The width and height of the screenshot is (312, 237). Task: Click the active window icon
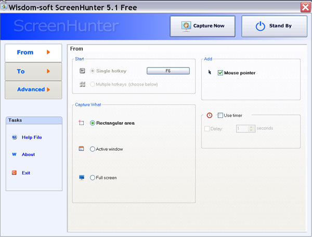[x=81, y=149]
